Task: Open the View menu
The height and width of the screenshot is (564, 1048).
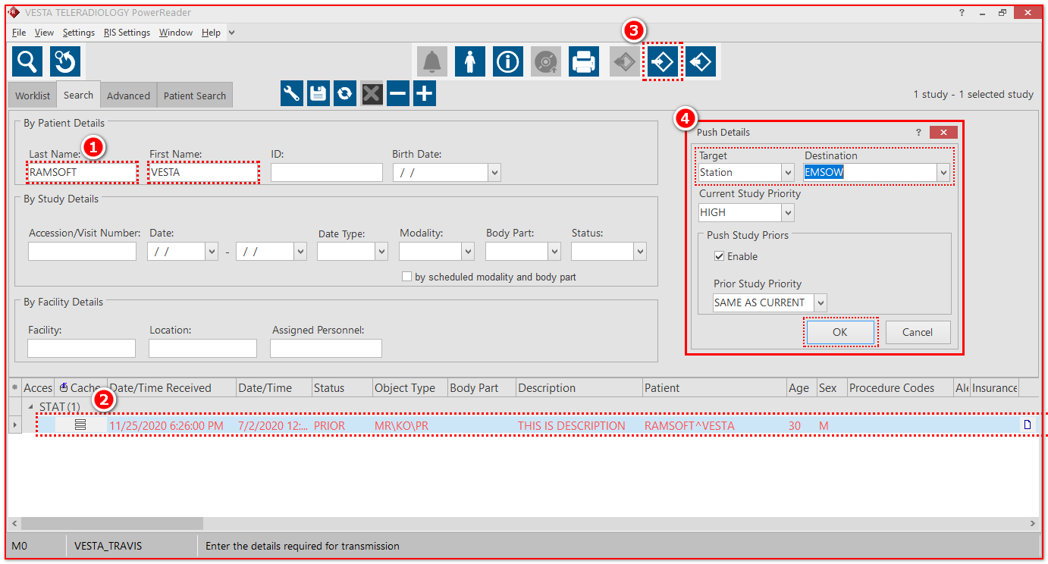Action: [x=44, y=33]
